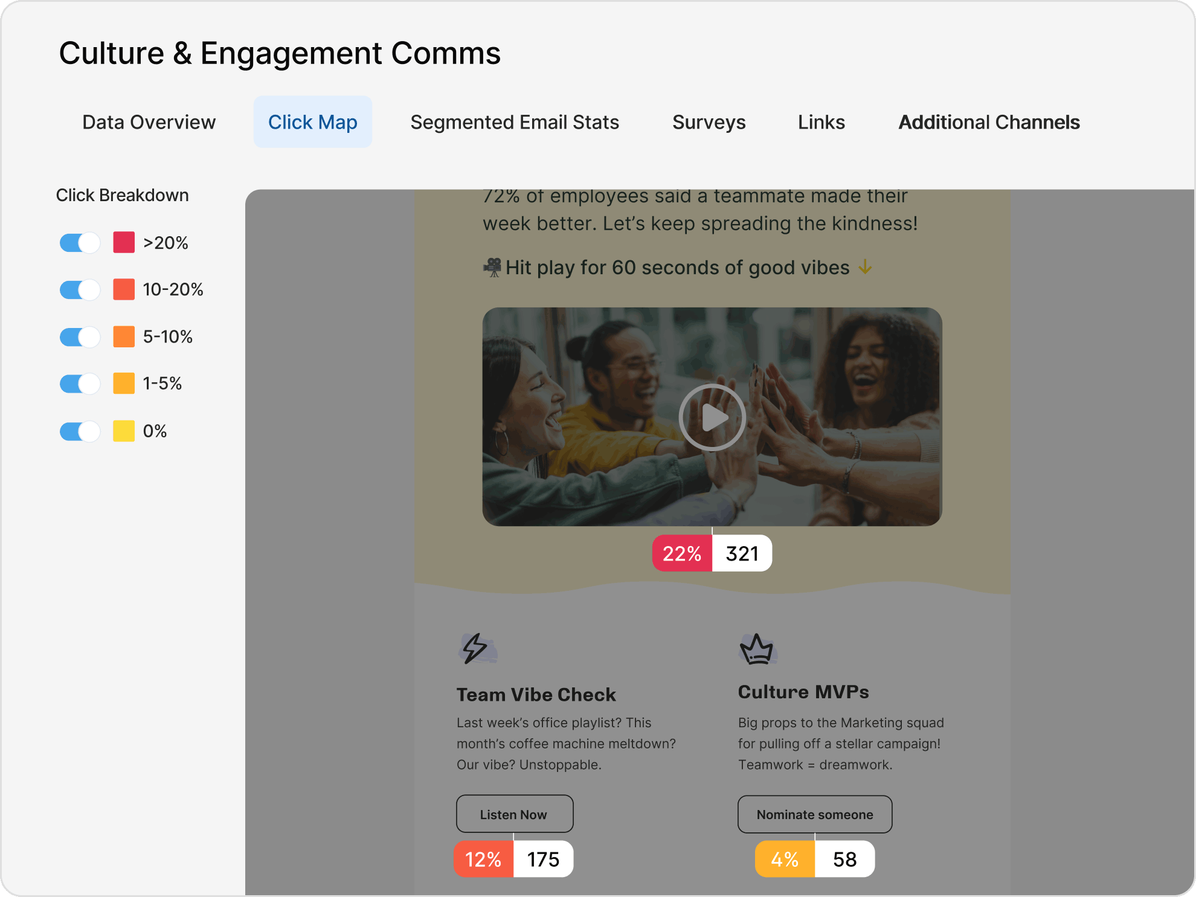Go to the Links tab

(821, 121)
